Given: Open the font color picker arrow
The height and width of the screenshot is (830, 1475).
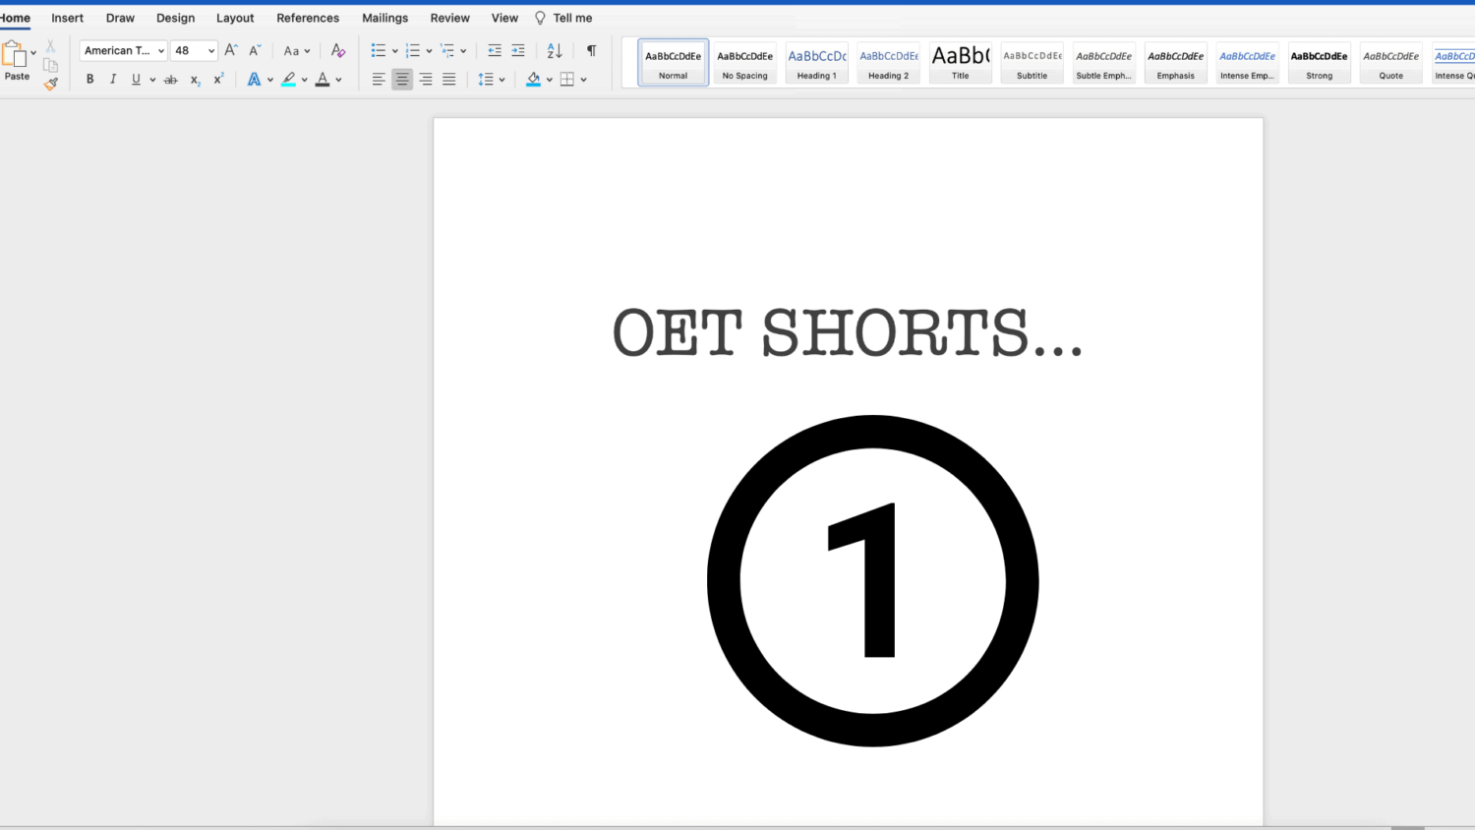Looking at the screenshot, I should 338,80.
